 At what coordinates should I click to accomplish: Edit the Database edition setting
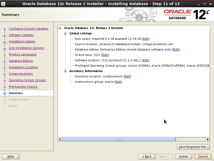[176, 50]
